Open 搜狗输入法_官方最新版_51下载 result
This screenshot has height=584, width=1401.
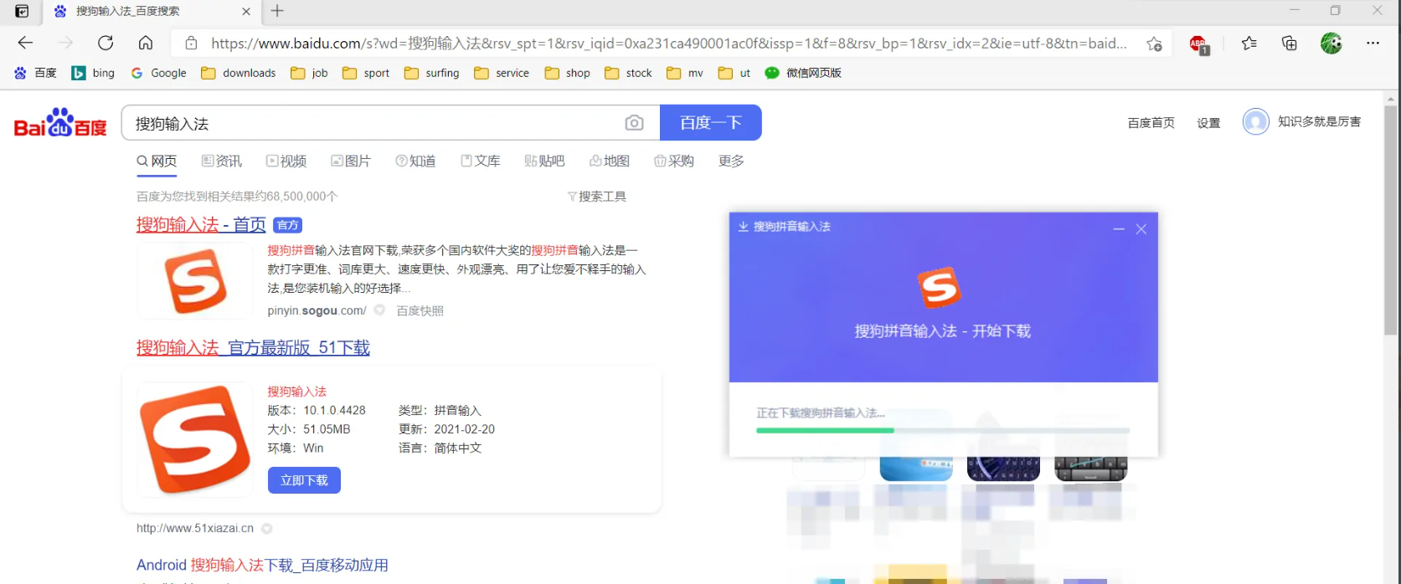click(253, 347)
